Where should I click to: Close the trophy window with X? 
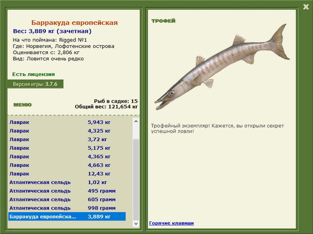click(306, 7)
